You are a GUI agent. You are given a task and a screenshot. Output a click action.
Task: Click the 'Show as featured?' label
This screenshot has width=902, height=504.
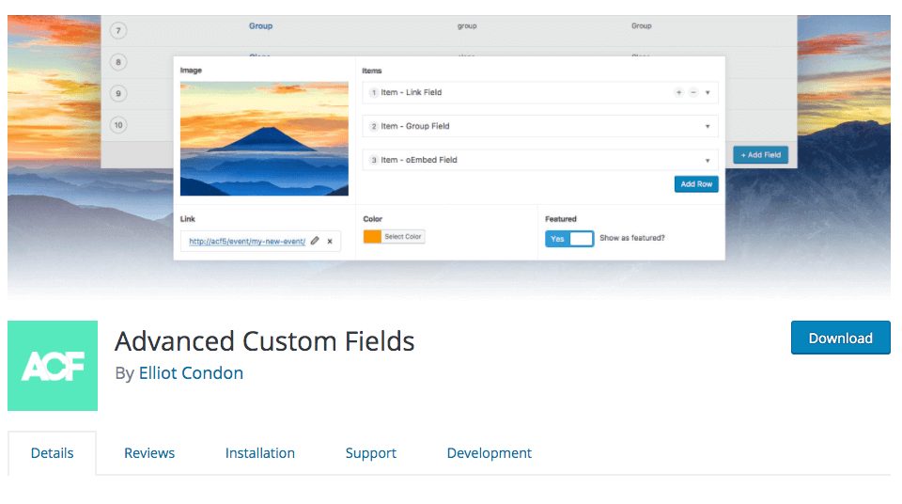tap(631, 238)
